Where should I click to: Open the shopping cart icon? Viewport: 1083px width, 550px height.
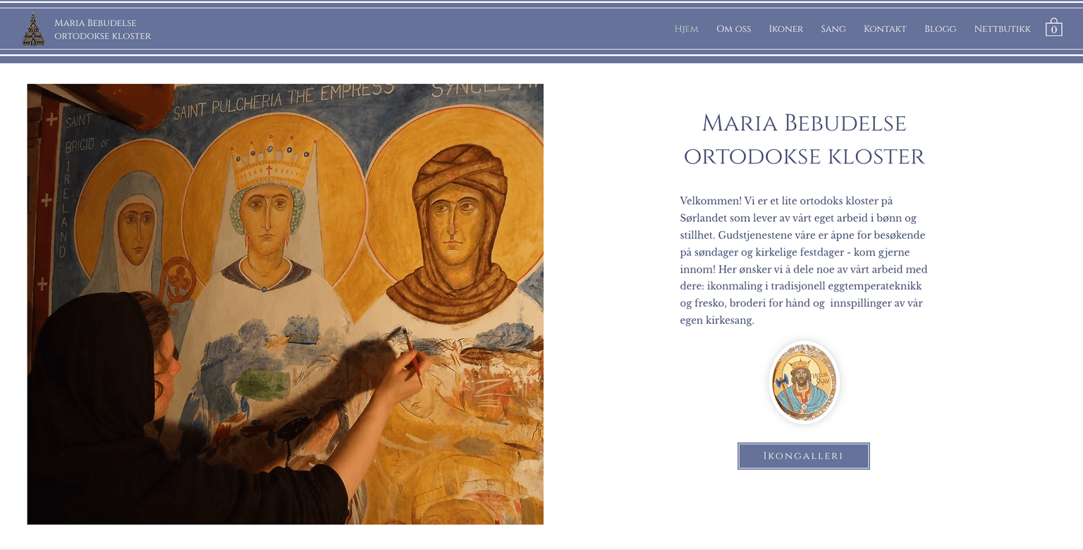click(x=1054, y=27)
